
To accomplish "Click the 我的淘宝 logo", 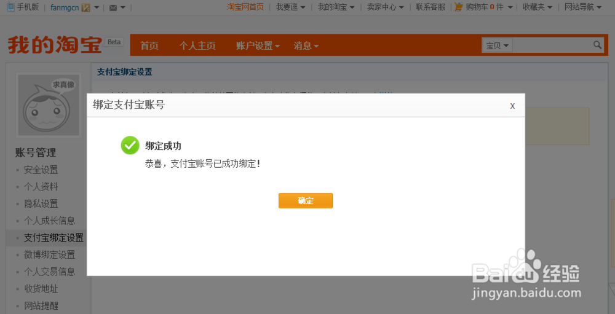I will [55, 45].
